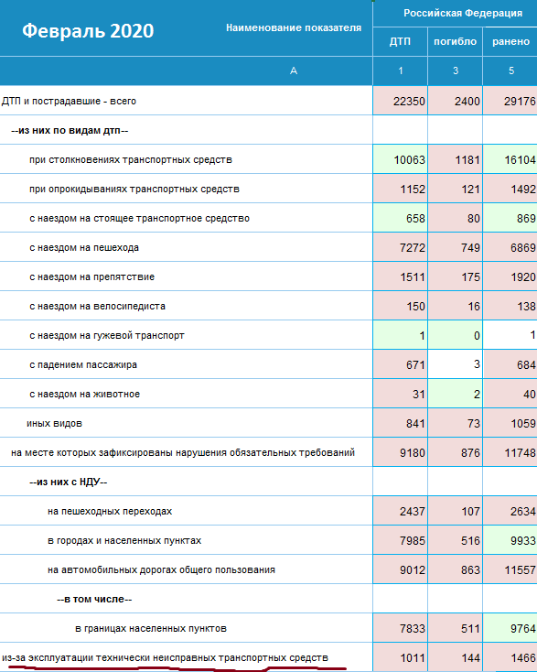The width and height of the screenshot is (537, 672).
Task: Select 'из-за эксплуатации технически неисправных' label
Action: point(165,657)
